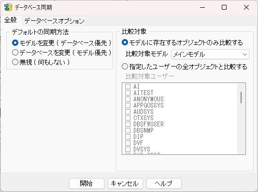Click the user list vertical scrollbar thumb
The height and width of the screenshot is (192, 258).
click(x=241, y=97)
